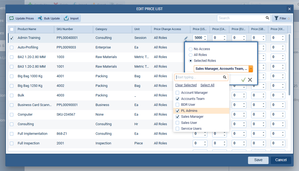Click the Start typing role search field
Screen dimensions: 299x171
coord(199,78)
